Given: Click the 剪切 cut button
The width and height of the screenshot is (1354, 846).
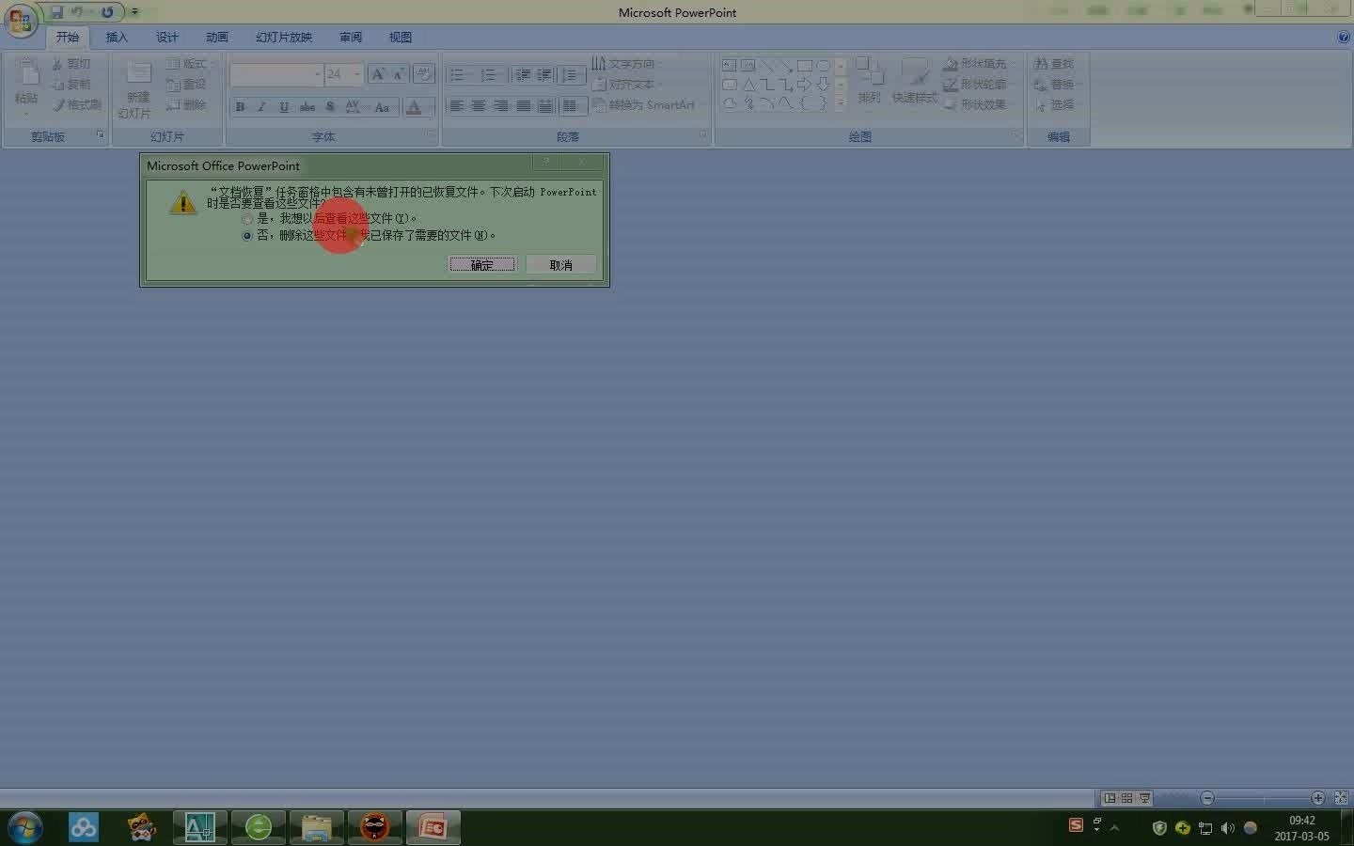Looking at the screenshot, I should pyautogui.click(x=71, y=64).
